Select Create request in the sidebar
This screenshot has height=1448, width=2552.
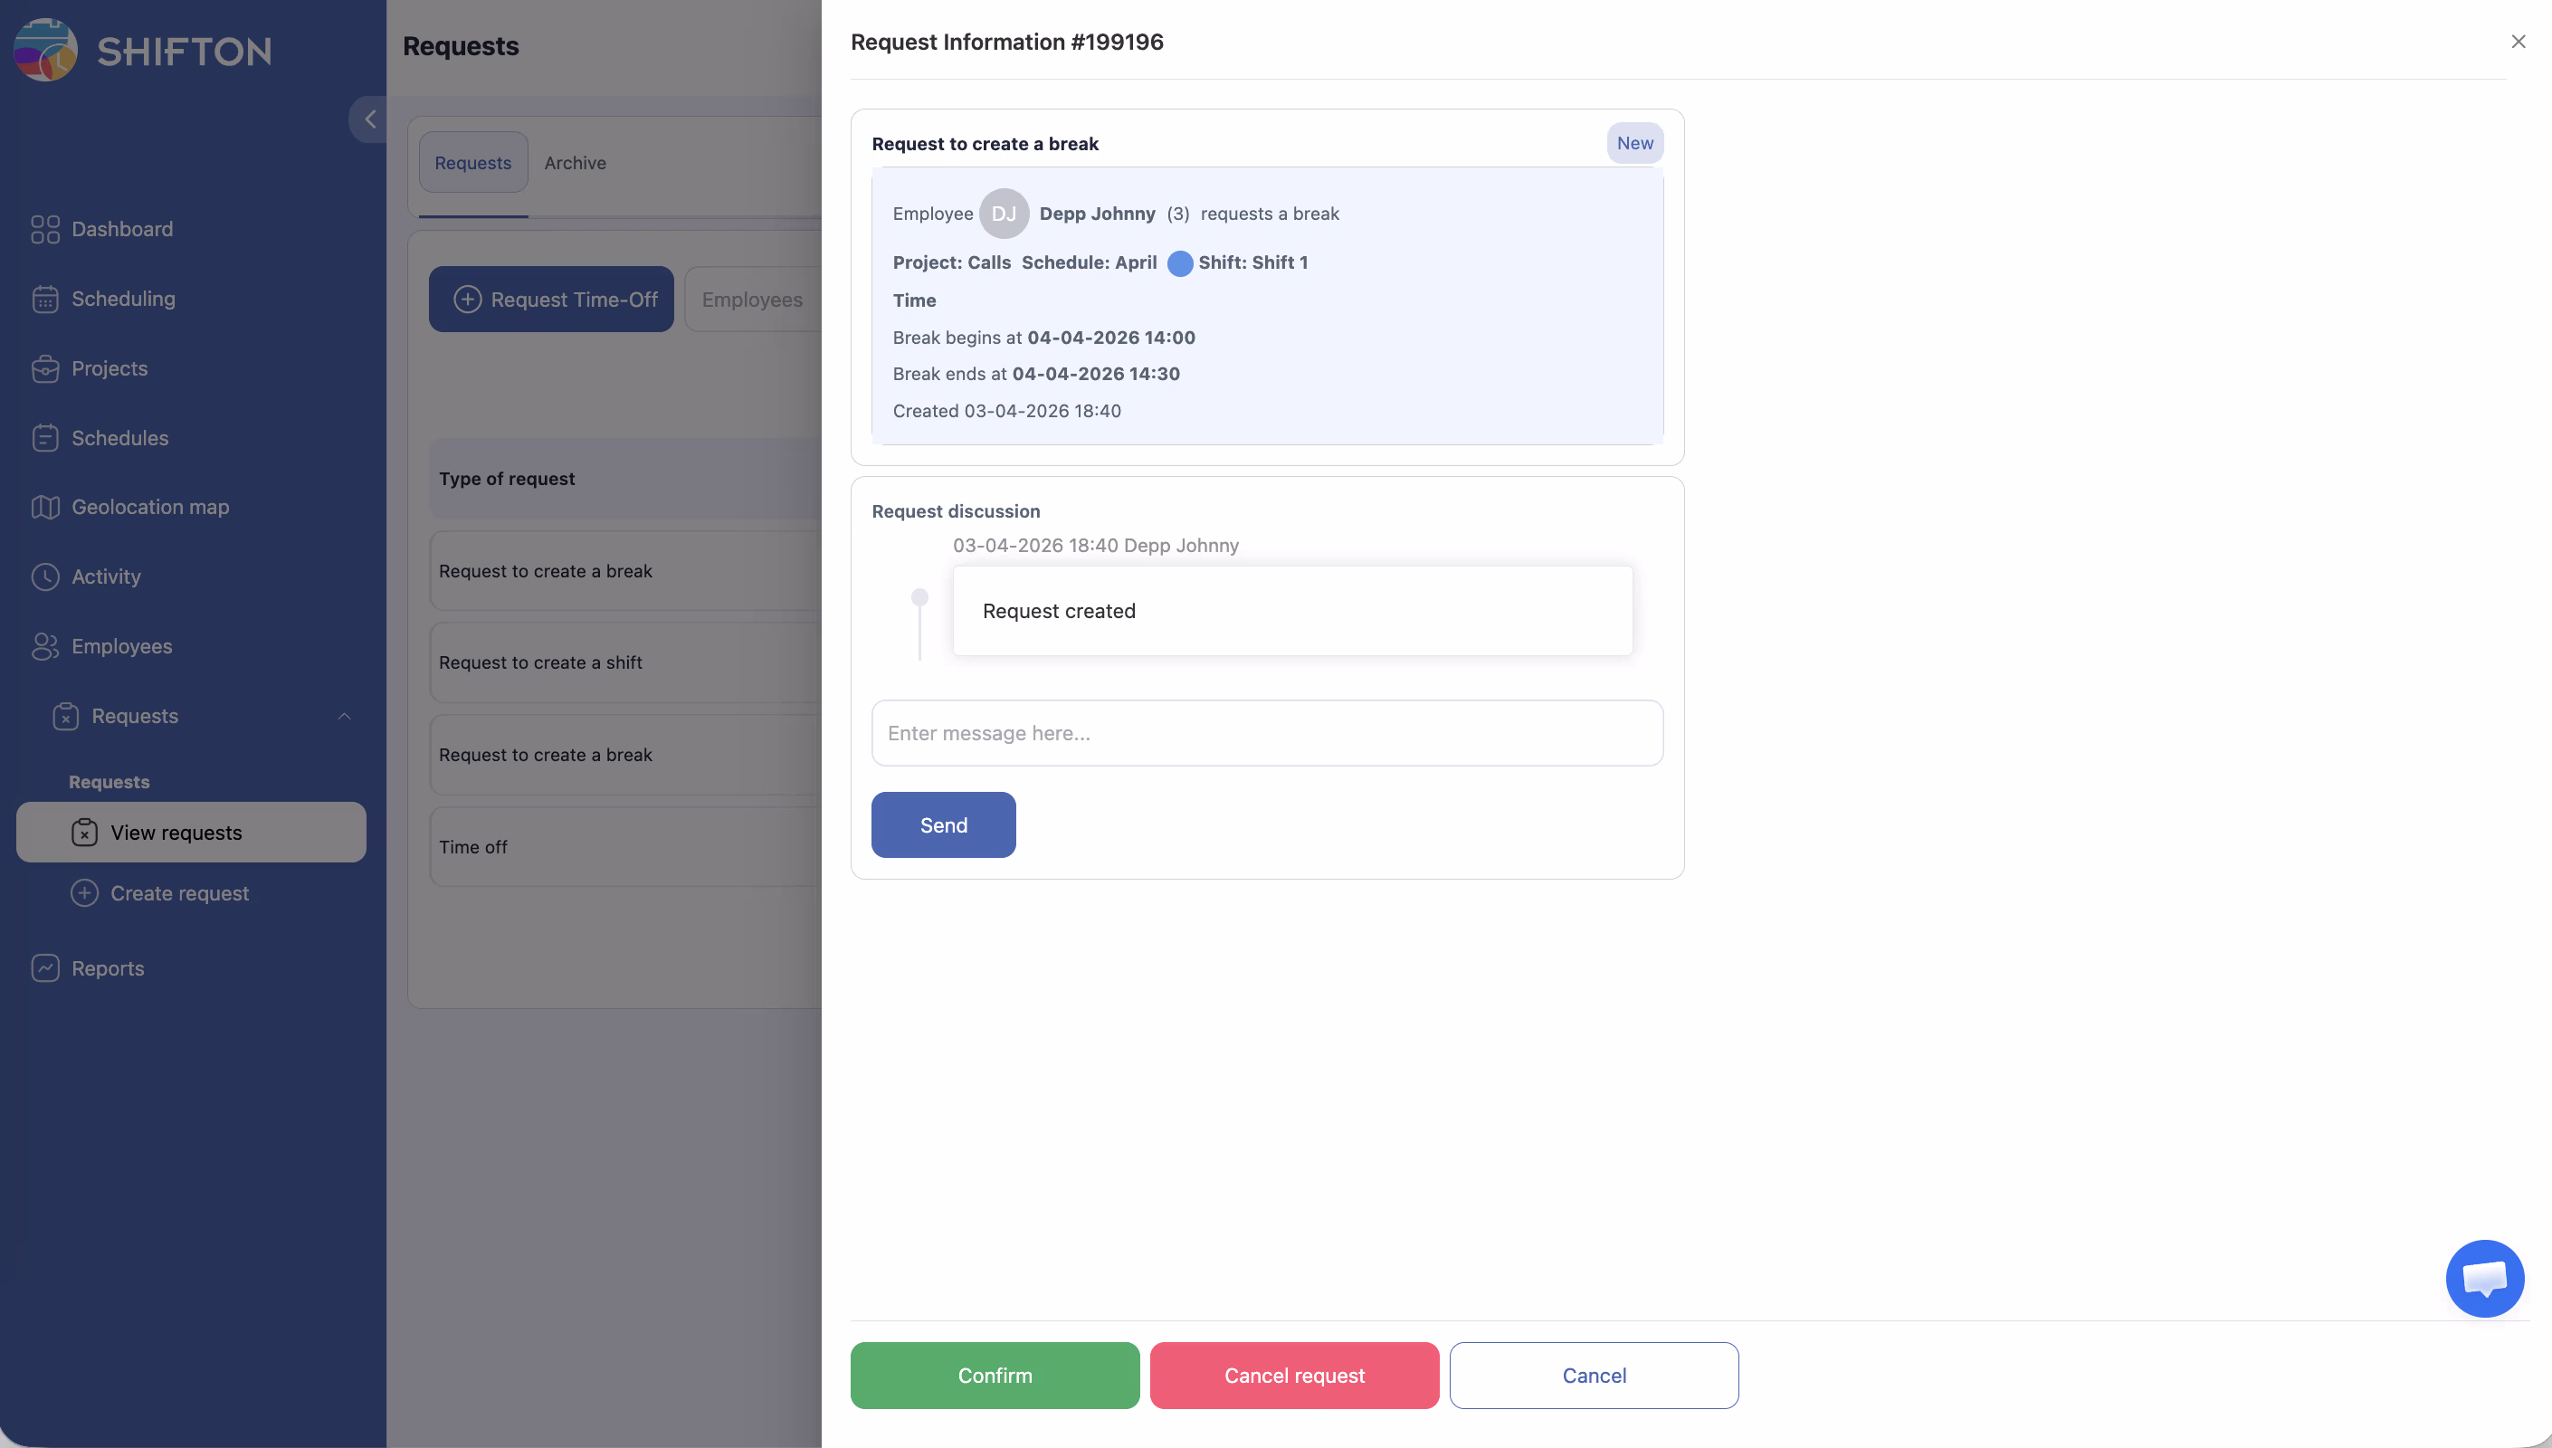[179, 893]
